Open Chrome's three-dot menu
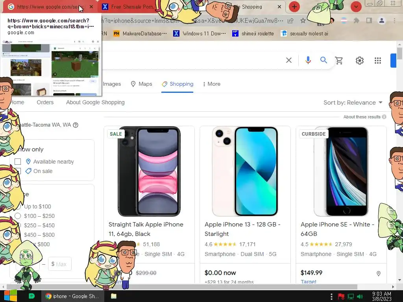This screenshot has width=403, height=302. click(x=394, y=21)
